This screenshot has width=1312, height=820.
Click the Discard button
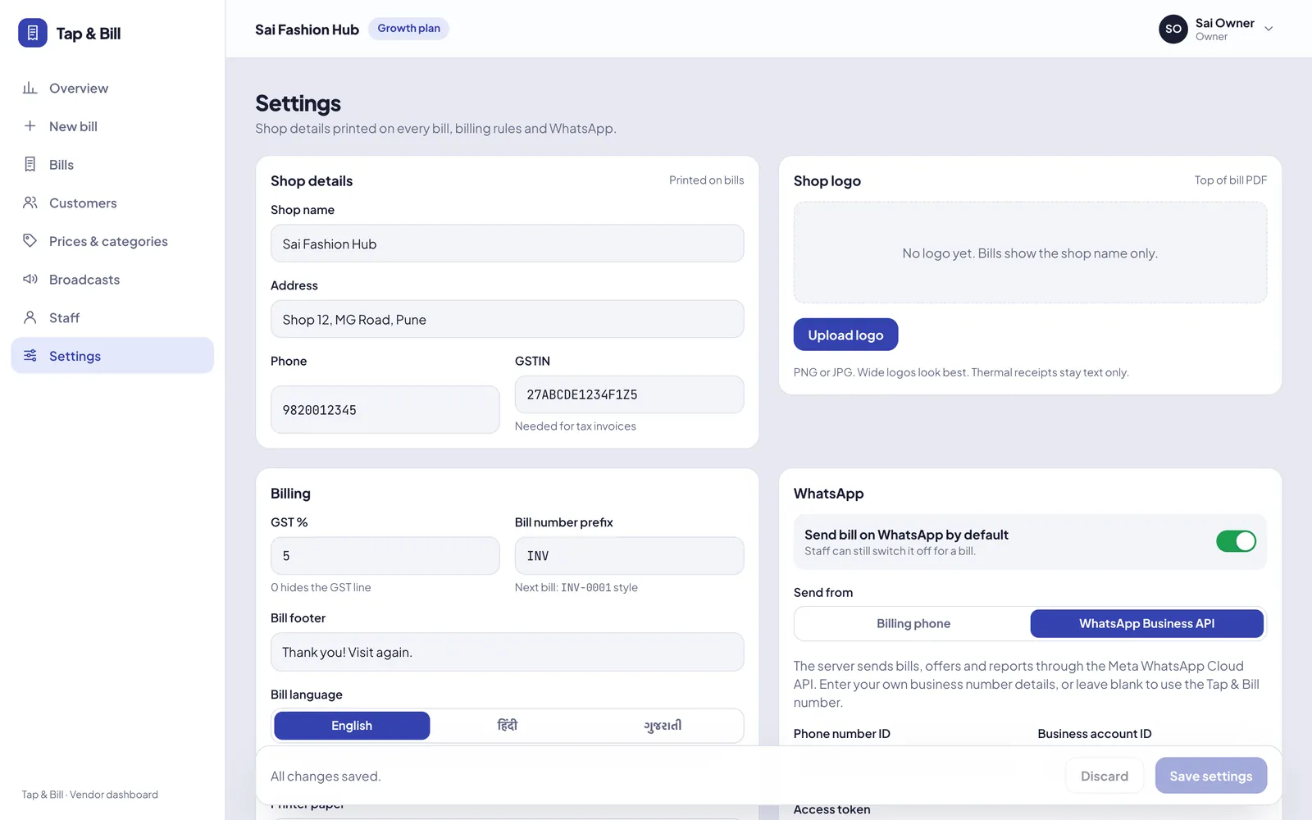[x=1104, y=776]
